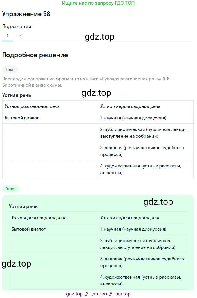Click the green 'Ответ' badge
The image size is (197, 298).
coord(11,189)
